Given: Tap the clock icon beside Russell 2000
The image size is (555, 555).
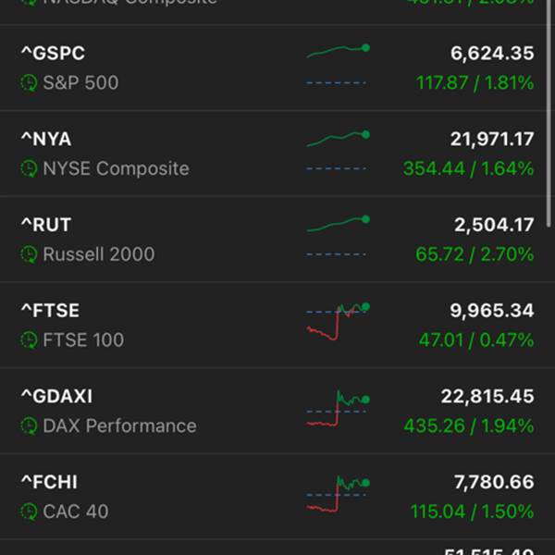Looking at the screenshot, I should pos(29,254).
